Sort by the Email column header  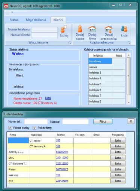[101, 135]
